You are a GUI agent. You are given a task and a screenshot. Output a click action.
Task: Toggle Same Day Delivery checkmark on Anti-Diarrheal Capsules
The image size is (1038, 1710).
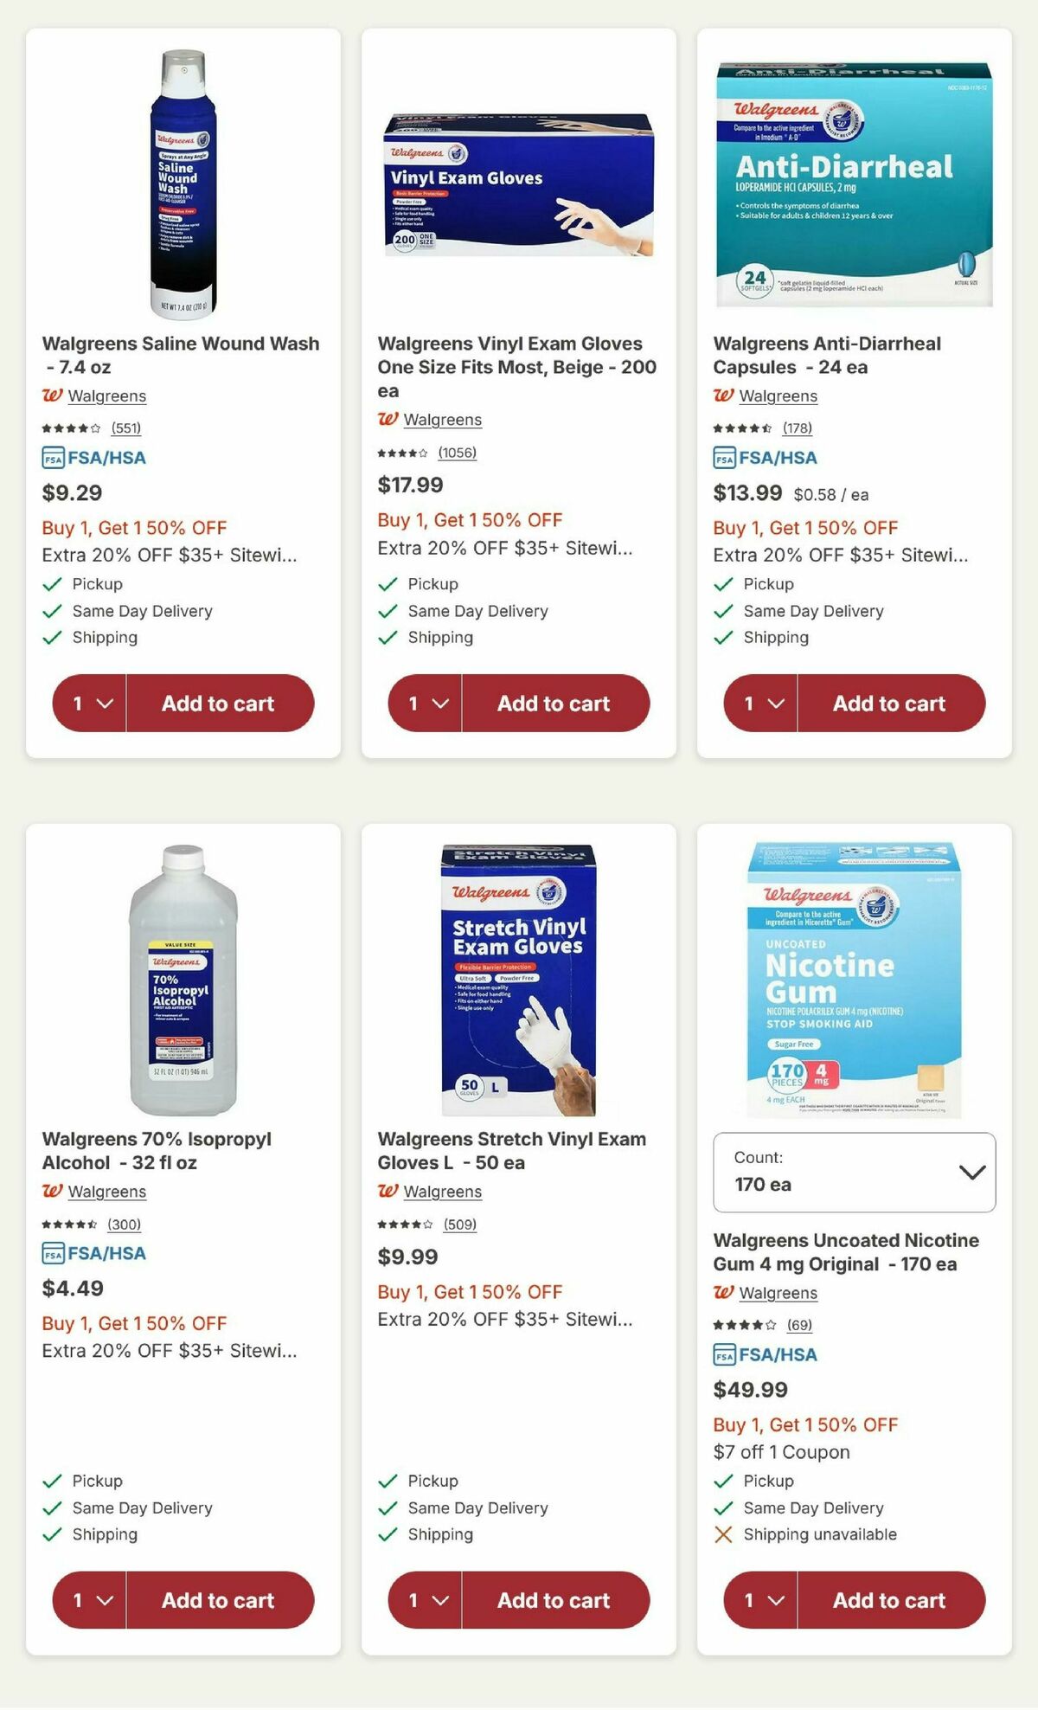coord(722,610)
